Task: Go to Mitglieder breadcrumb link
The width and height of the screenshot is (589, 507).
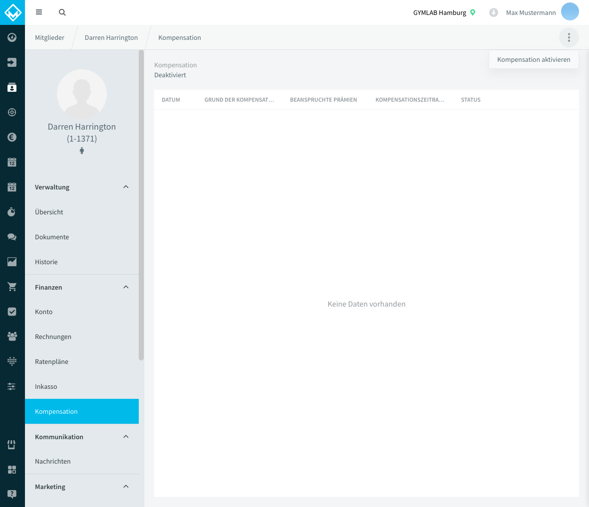Action: click(x=49, y=37)
